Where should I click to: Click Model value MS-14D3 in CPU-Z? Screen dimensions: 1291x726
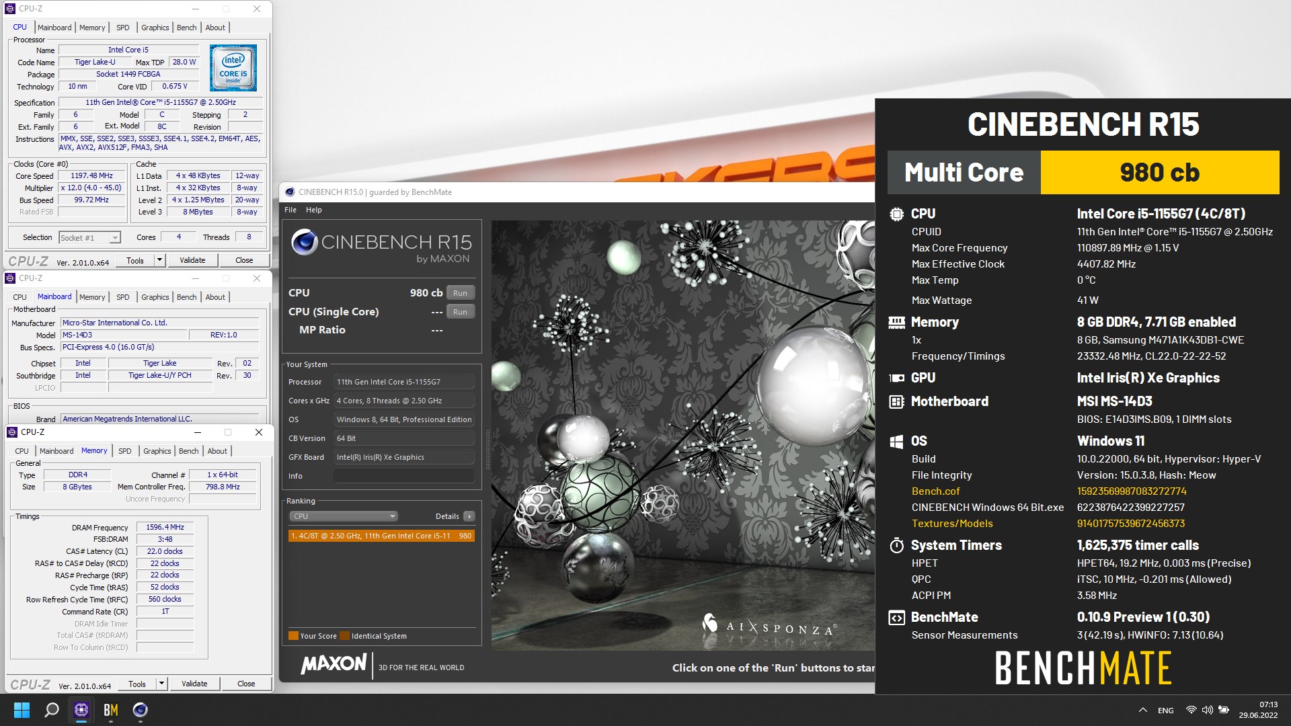click(124, 335)
